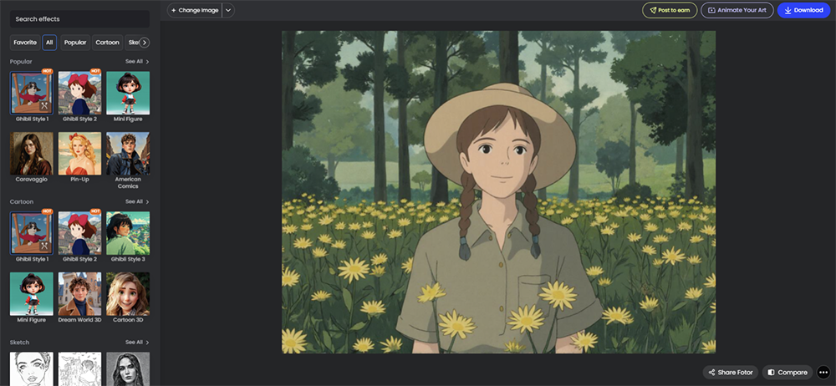Select the Favorite filter tab
The width and height of the screenshot is (836, 386).
click(x=25, y=43)
